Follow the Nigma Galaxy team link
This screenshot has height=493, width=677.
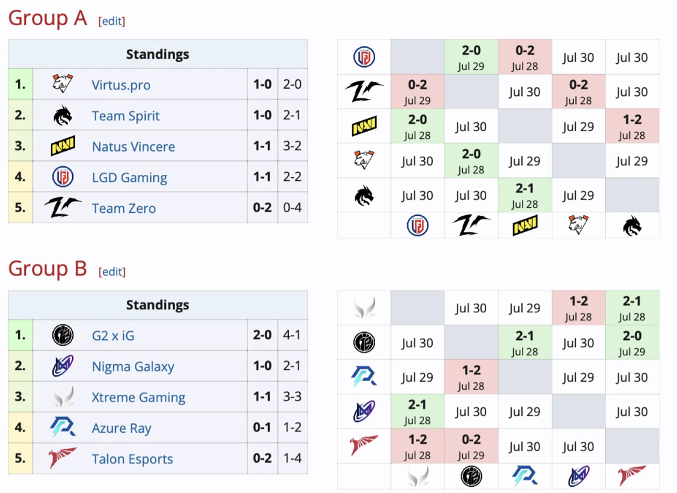pyautogui.click(x=133, y=367)
